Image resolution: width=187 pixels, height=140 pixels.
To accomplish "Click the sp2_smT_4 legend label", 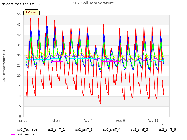I will click(x=112, y=129).
